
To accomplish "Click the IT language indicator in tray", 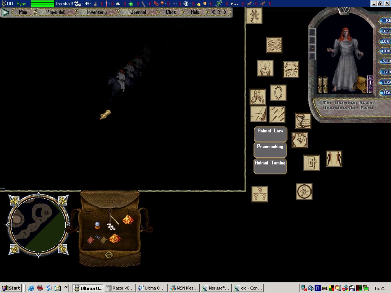I will click(x=317, y=288).
